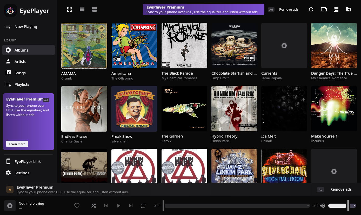Open Settings from the sidebar
Screen dimensions: 361x215
(x=29, y=173)
